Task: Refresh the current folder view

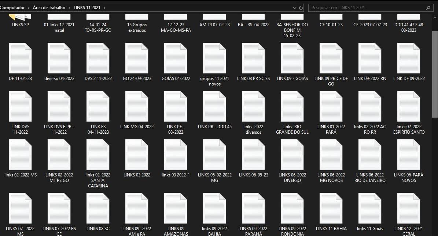Action: [x=301, y=8]
